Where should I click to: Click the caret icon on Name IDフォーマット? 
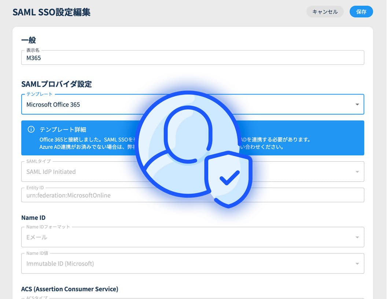coord(357,237)
